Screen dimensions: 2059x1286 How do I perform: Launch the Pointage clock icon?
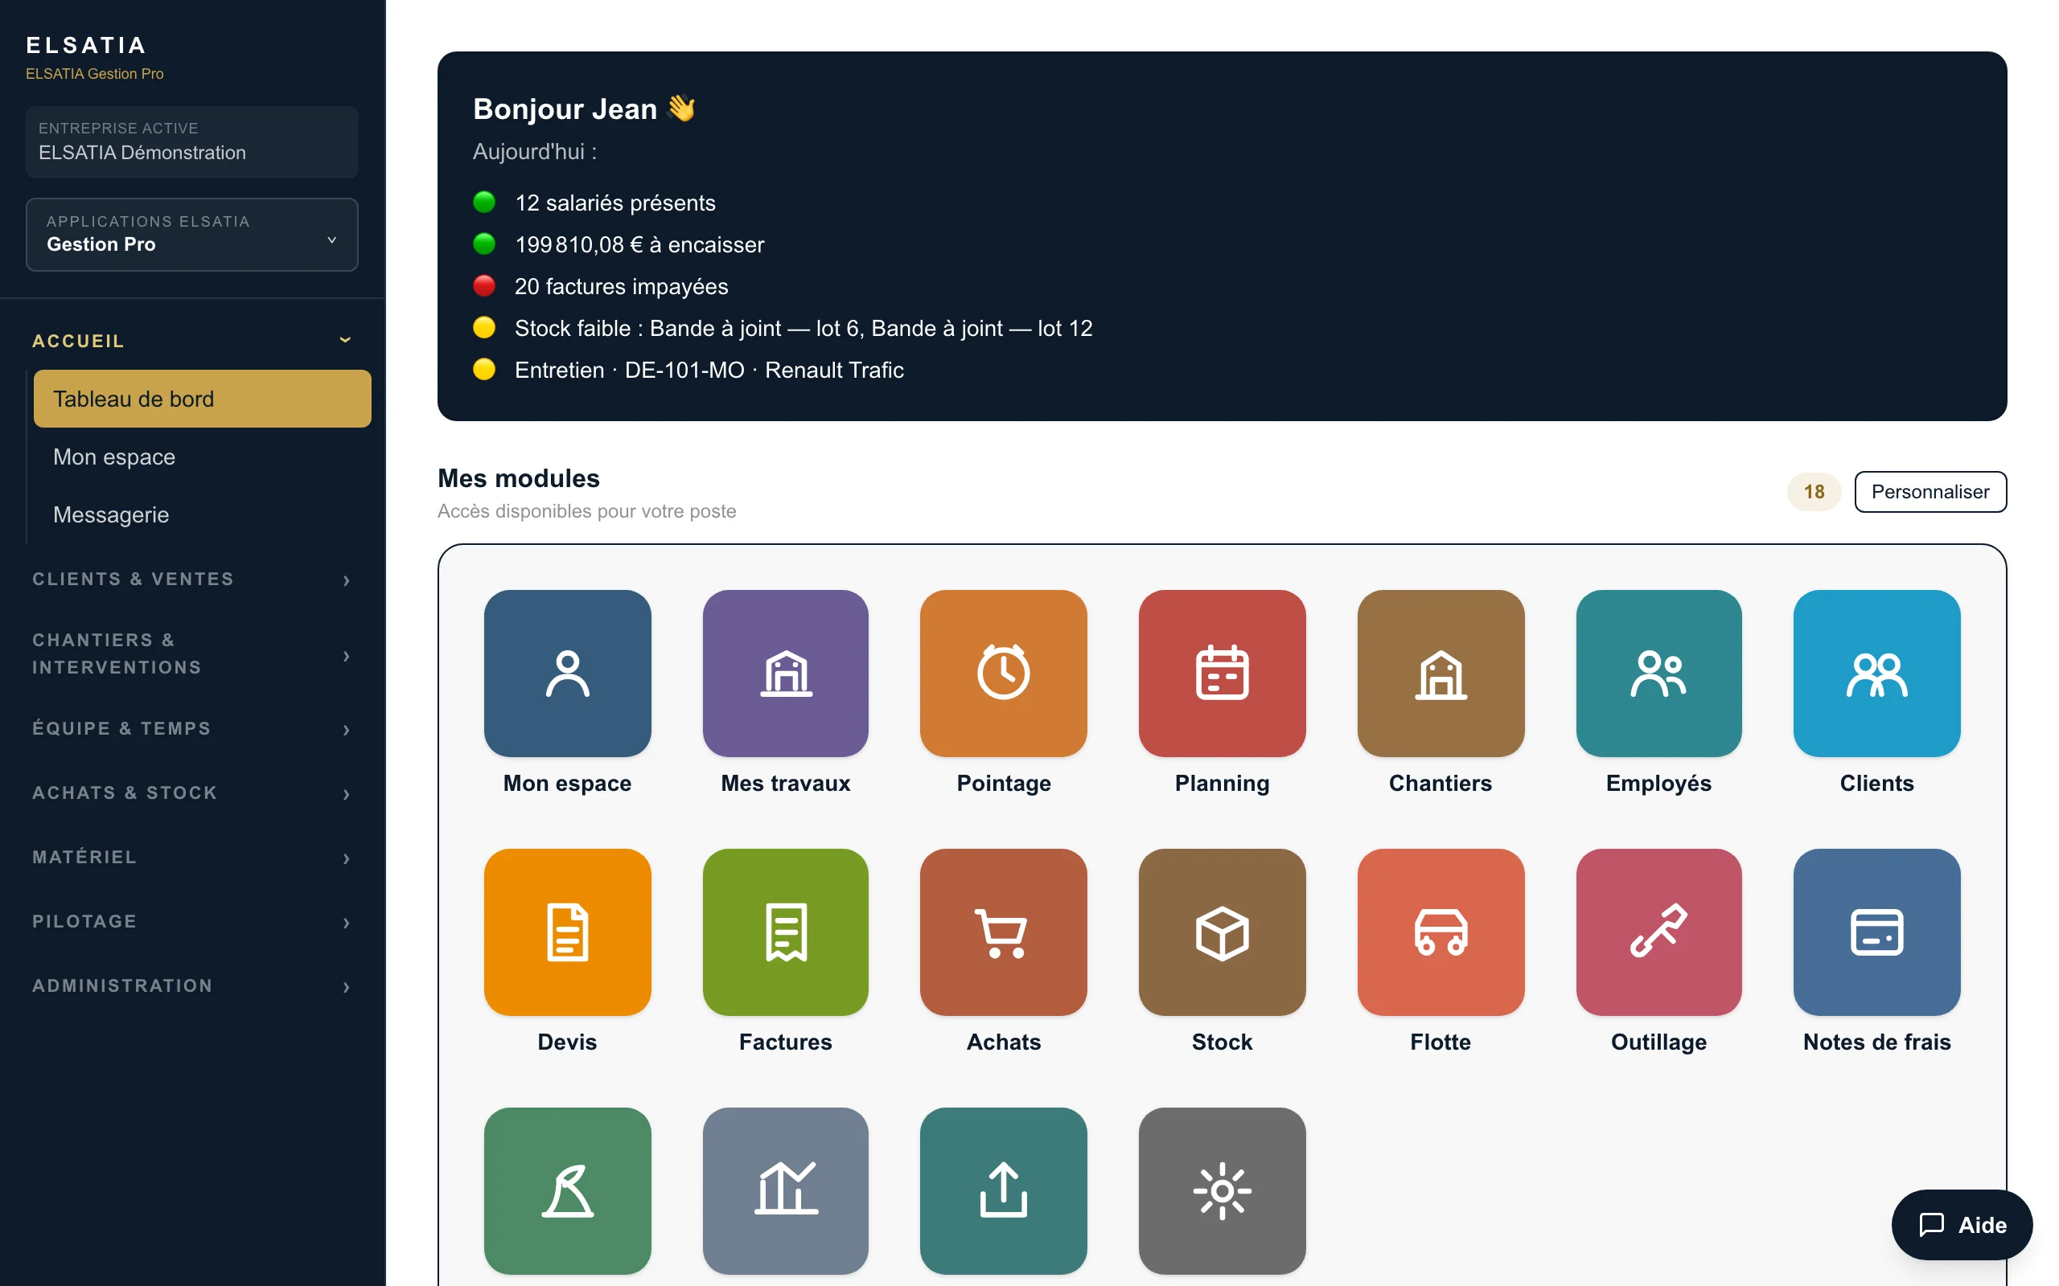(1003, 673)
